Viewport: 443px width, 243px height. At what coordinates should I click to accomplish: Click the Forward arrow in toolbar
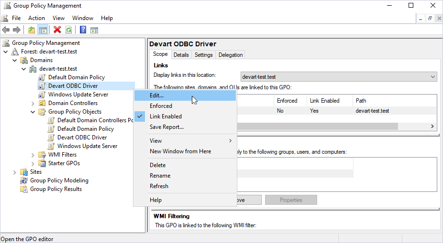[x=17, y=30]
